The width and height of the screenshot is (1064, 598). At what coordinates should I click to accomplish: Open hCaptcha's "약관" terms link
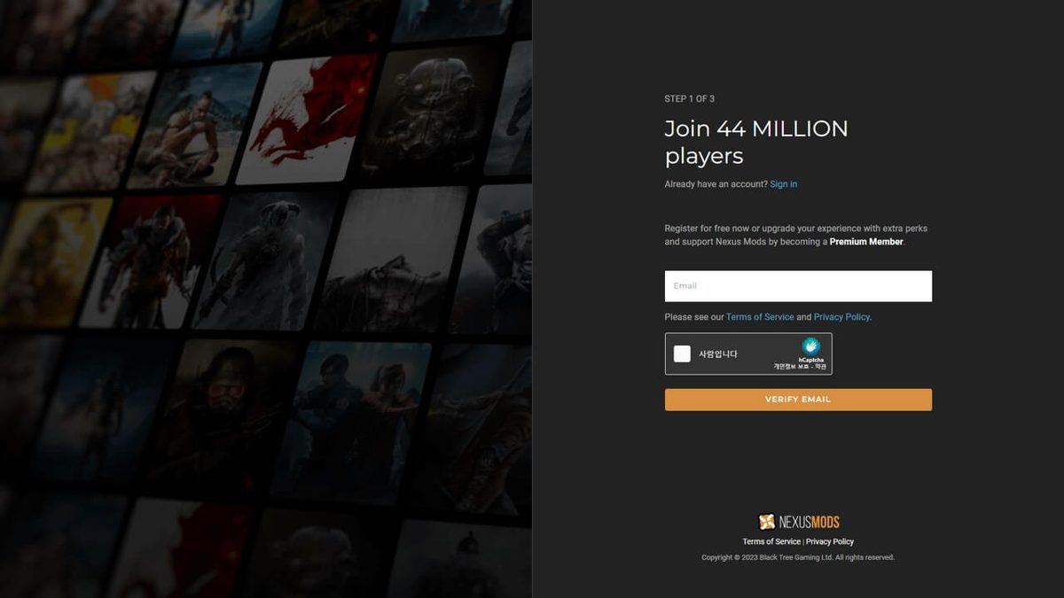[x=820, y=366]
